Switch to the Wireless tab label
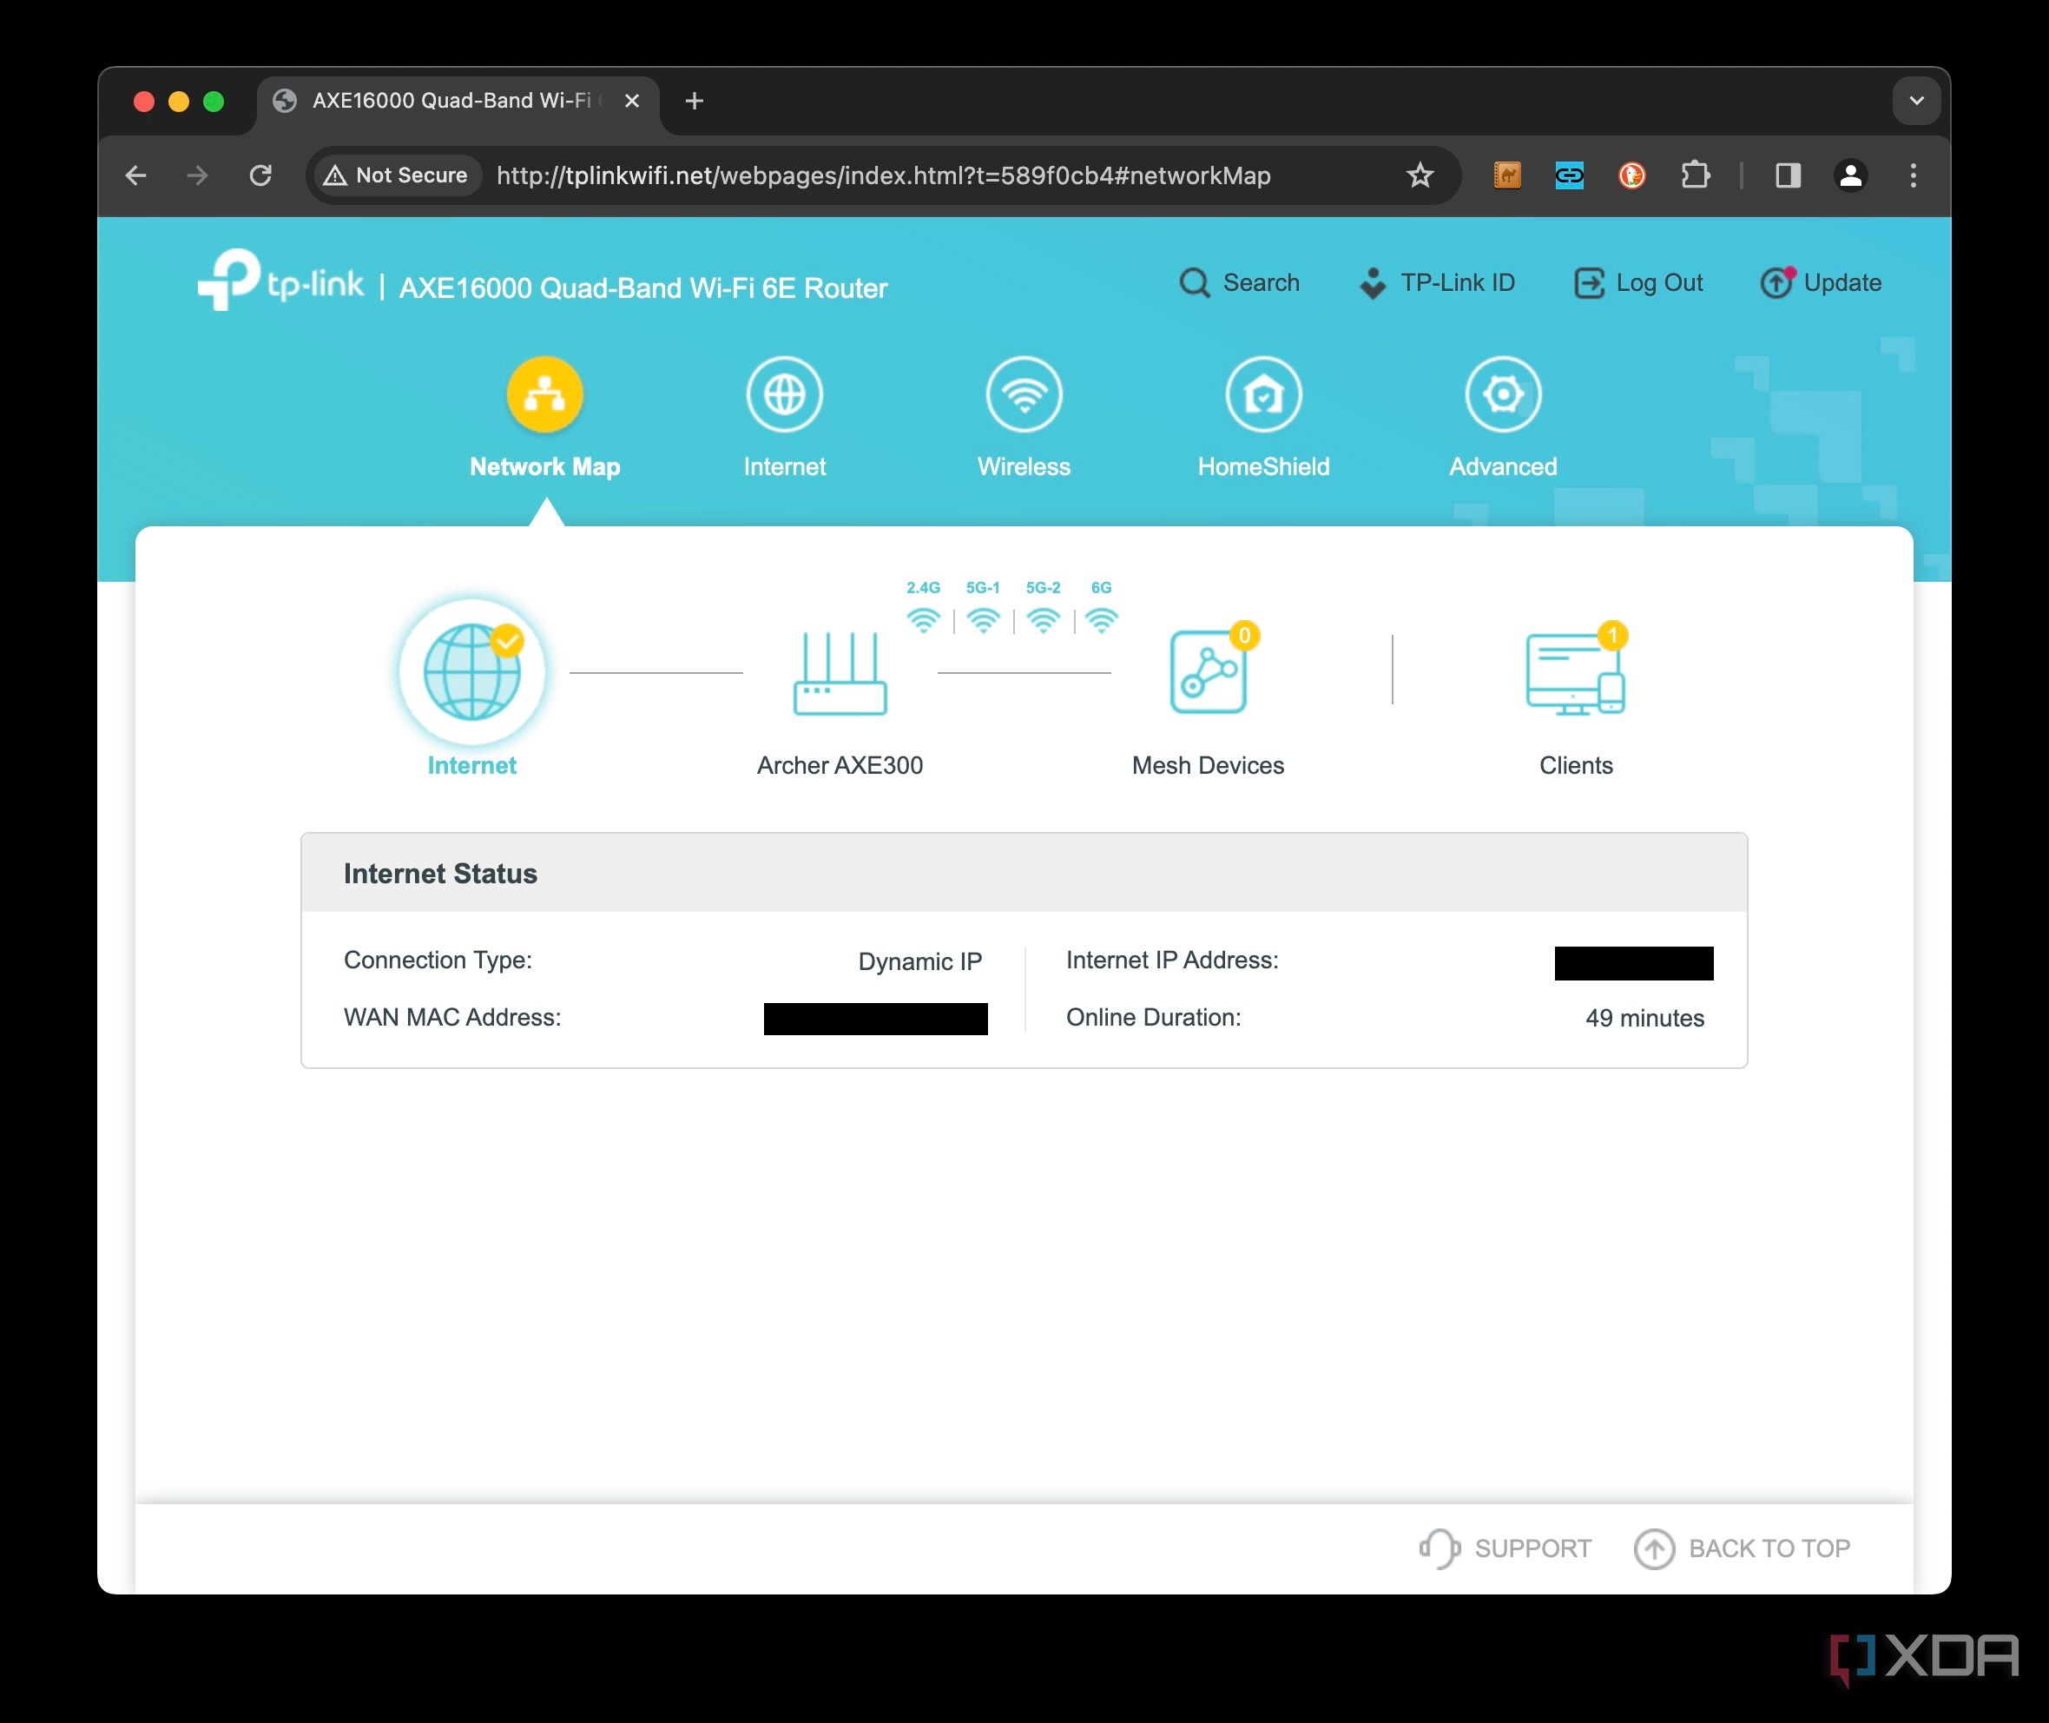Image resolution: width=2049 pixels, height=1723 pixels. 1024,467
